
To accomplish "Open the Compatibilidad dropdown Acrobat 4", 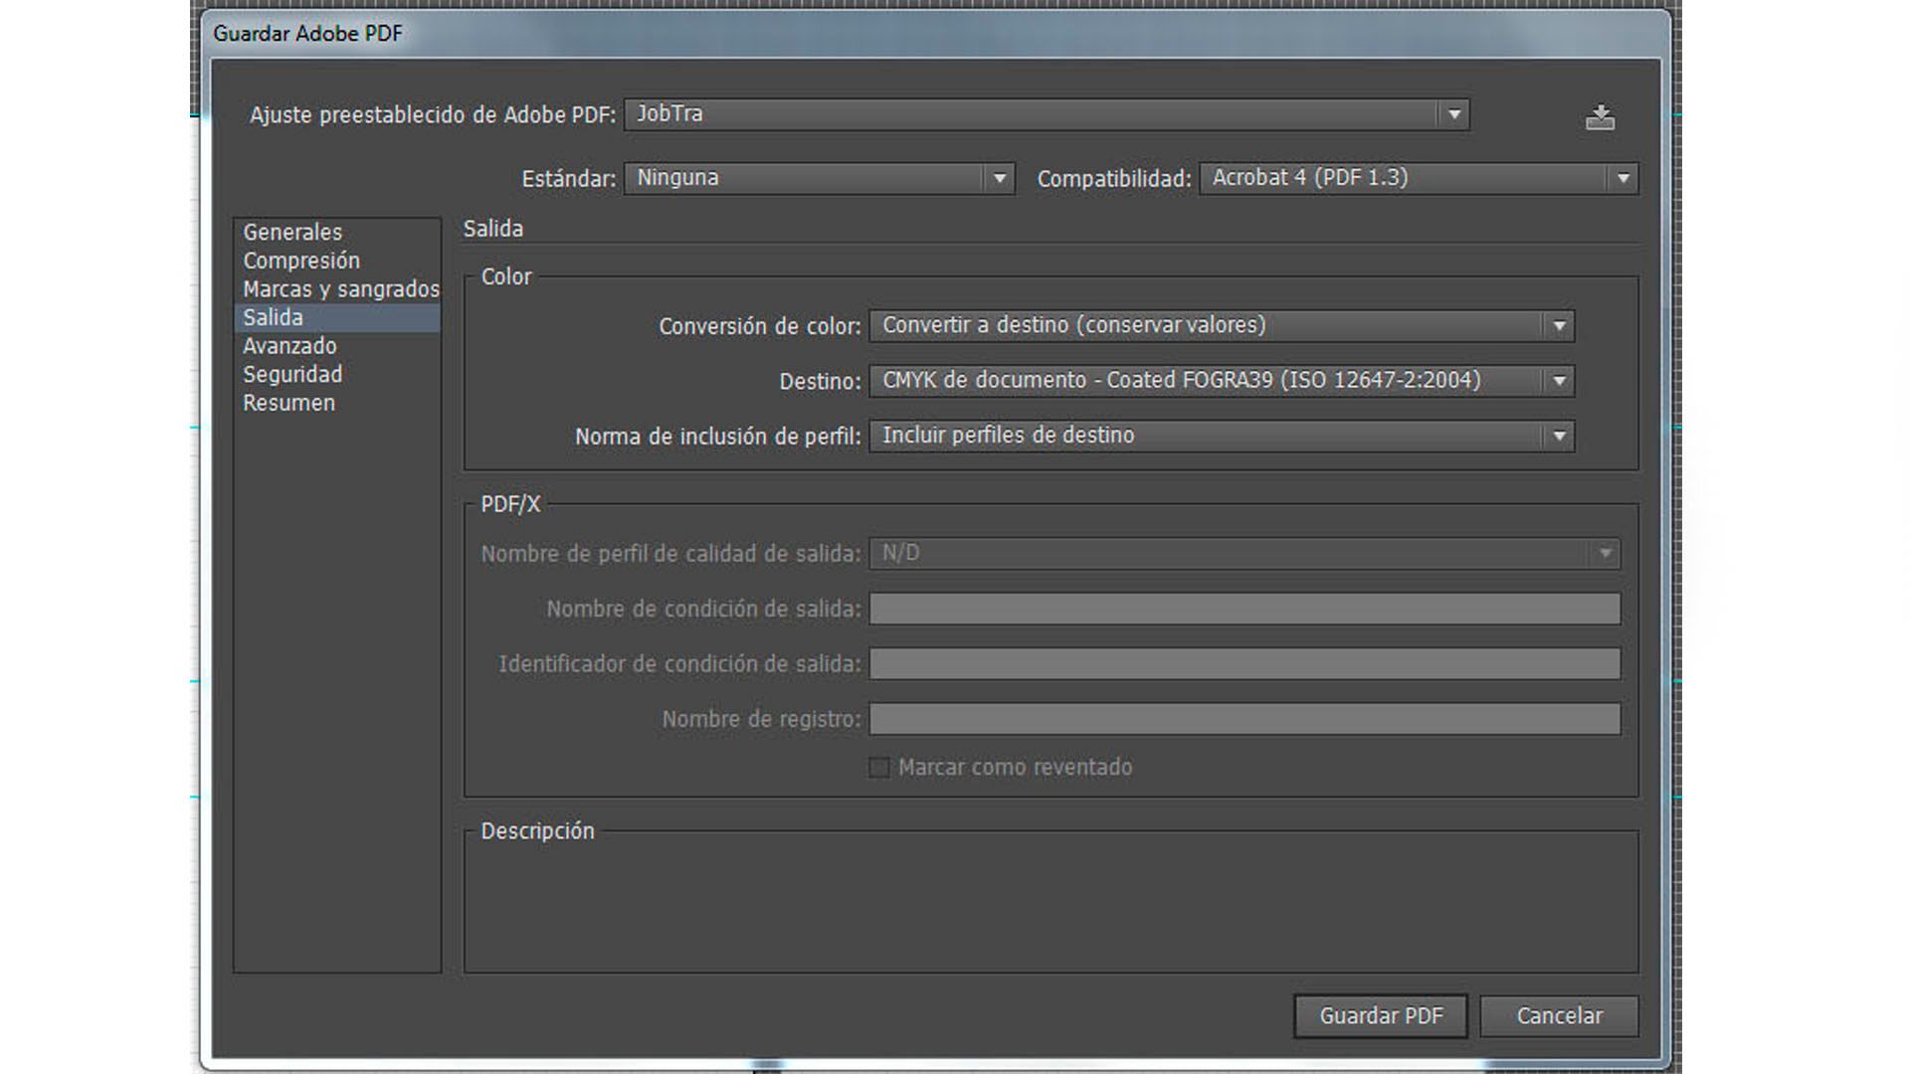I will (x=1418, y=178).
